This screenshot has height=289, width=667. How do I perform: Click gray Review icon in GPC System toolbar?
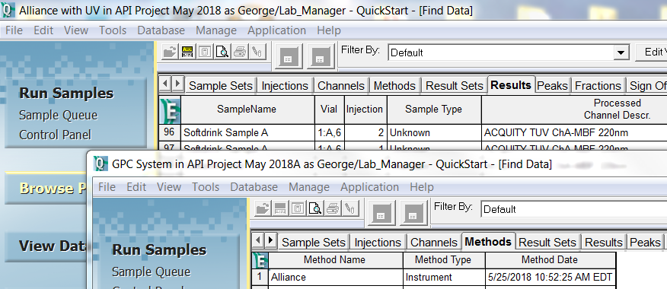(280, 208)
